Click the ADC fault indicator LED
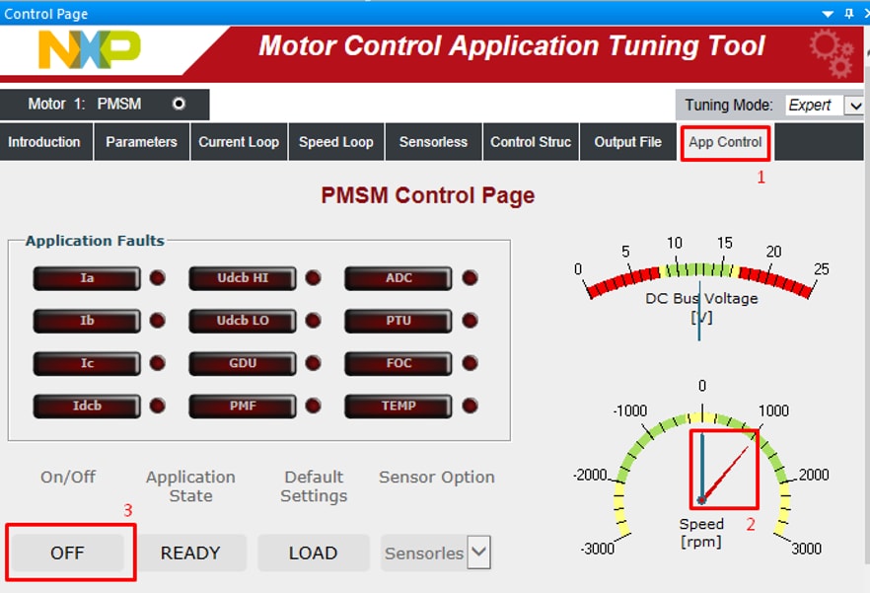Viewport: 870px width, 593px height. pyautogui.click(x=470, y=278)
